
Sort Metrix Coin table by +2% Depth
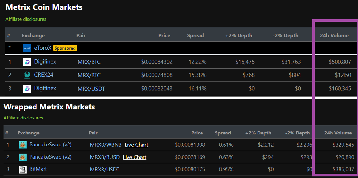pyautogui.click(x=239, y=35)
